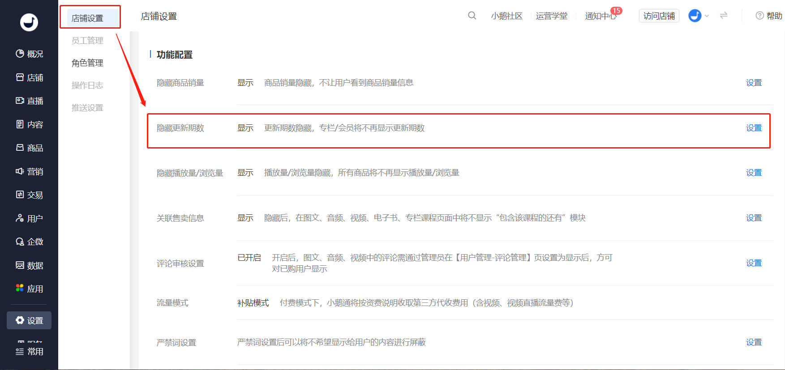Expand the account avatar dropdown arrow

[x=707, y=16]
